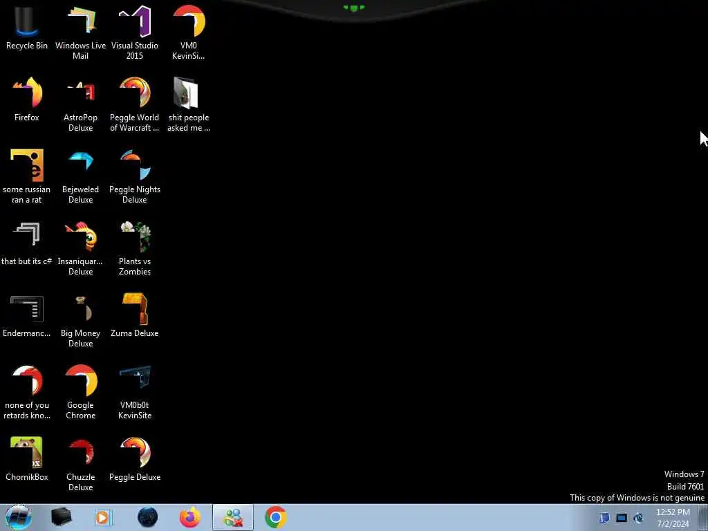This screenshot has width=708, height=531.
Task: Open Google Chrome from the taskbar
Action: pyautogui.click(x=275, y=517)
